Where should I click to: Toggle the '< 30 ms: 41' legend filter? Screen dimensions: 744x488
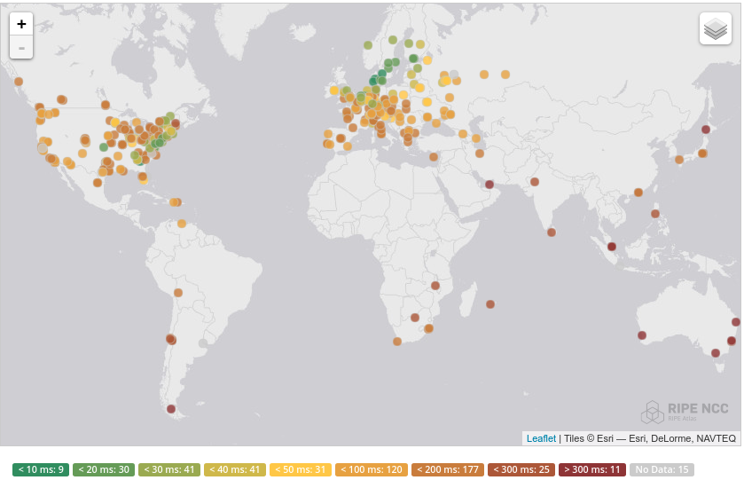[168, 469]
